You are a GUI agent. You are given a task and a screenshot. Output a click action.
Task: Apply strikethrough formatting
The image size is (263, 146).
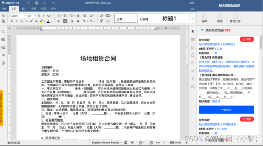point(26,21)
